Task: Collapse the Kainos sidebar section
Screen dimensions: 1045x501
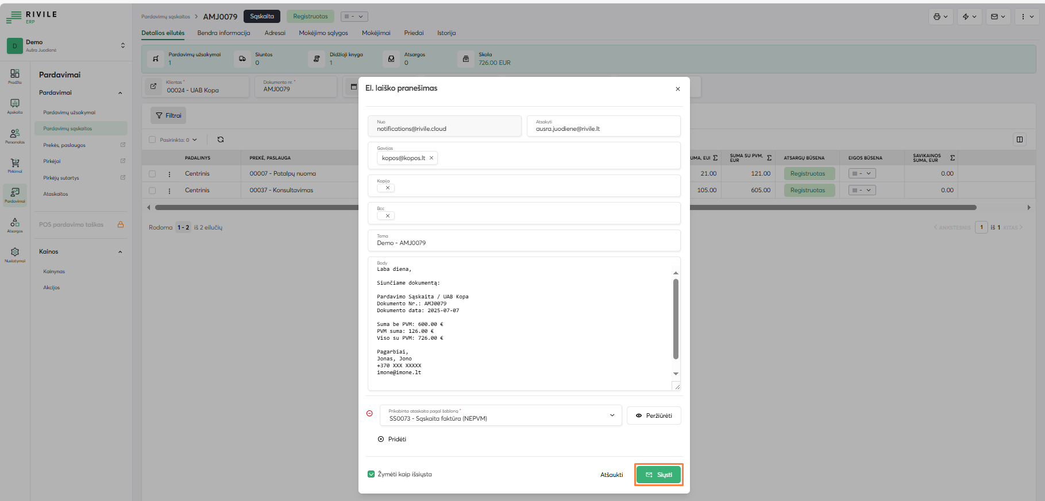Action: click(120, 252)
